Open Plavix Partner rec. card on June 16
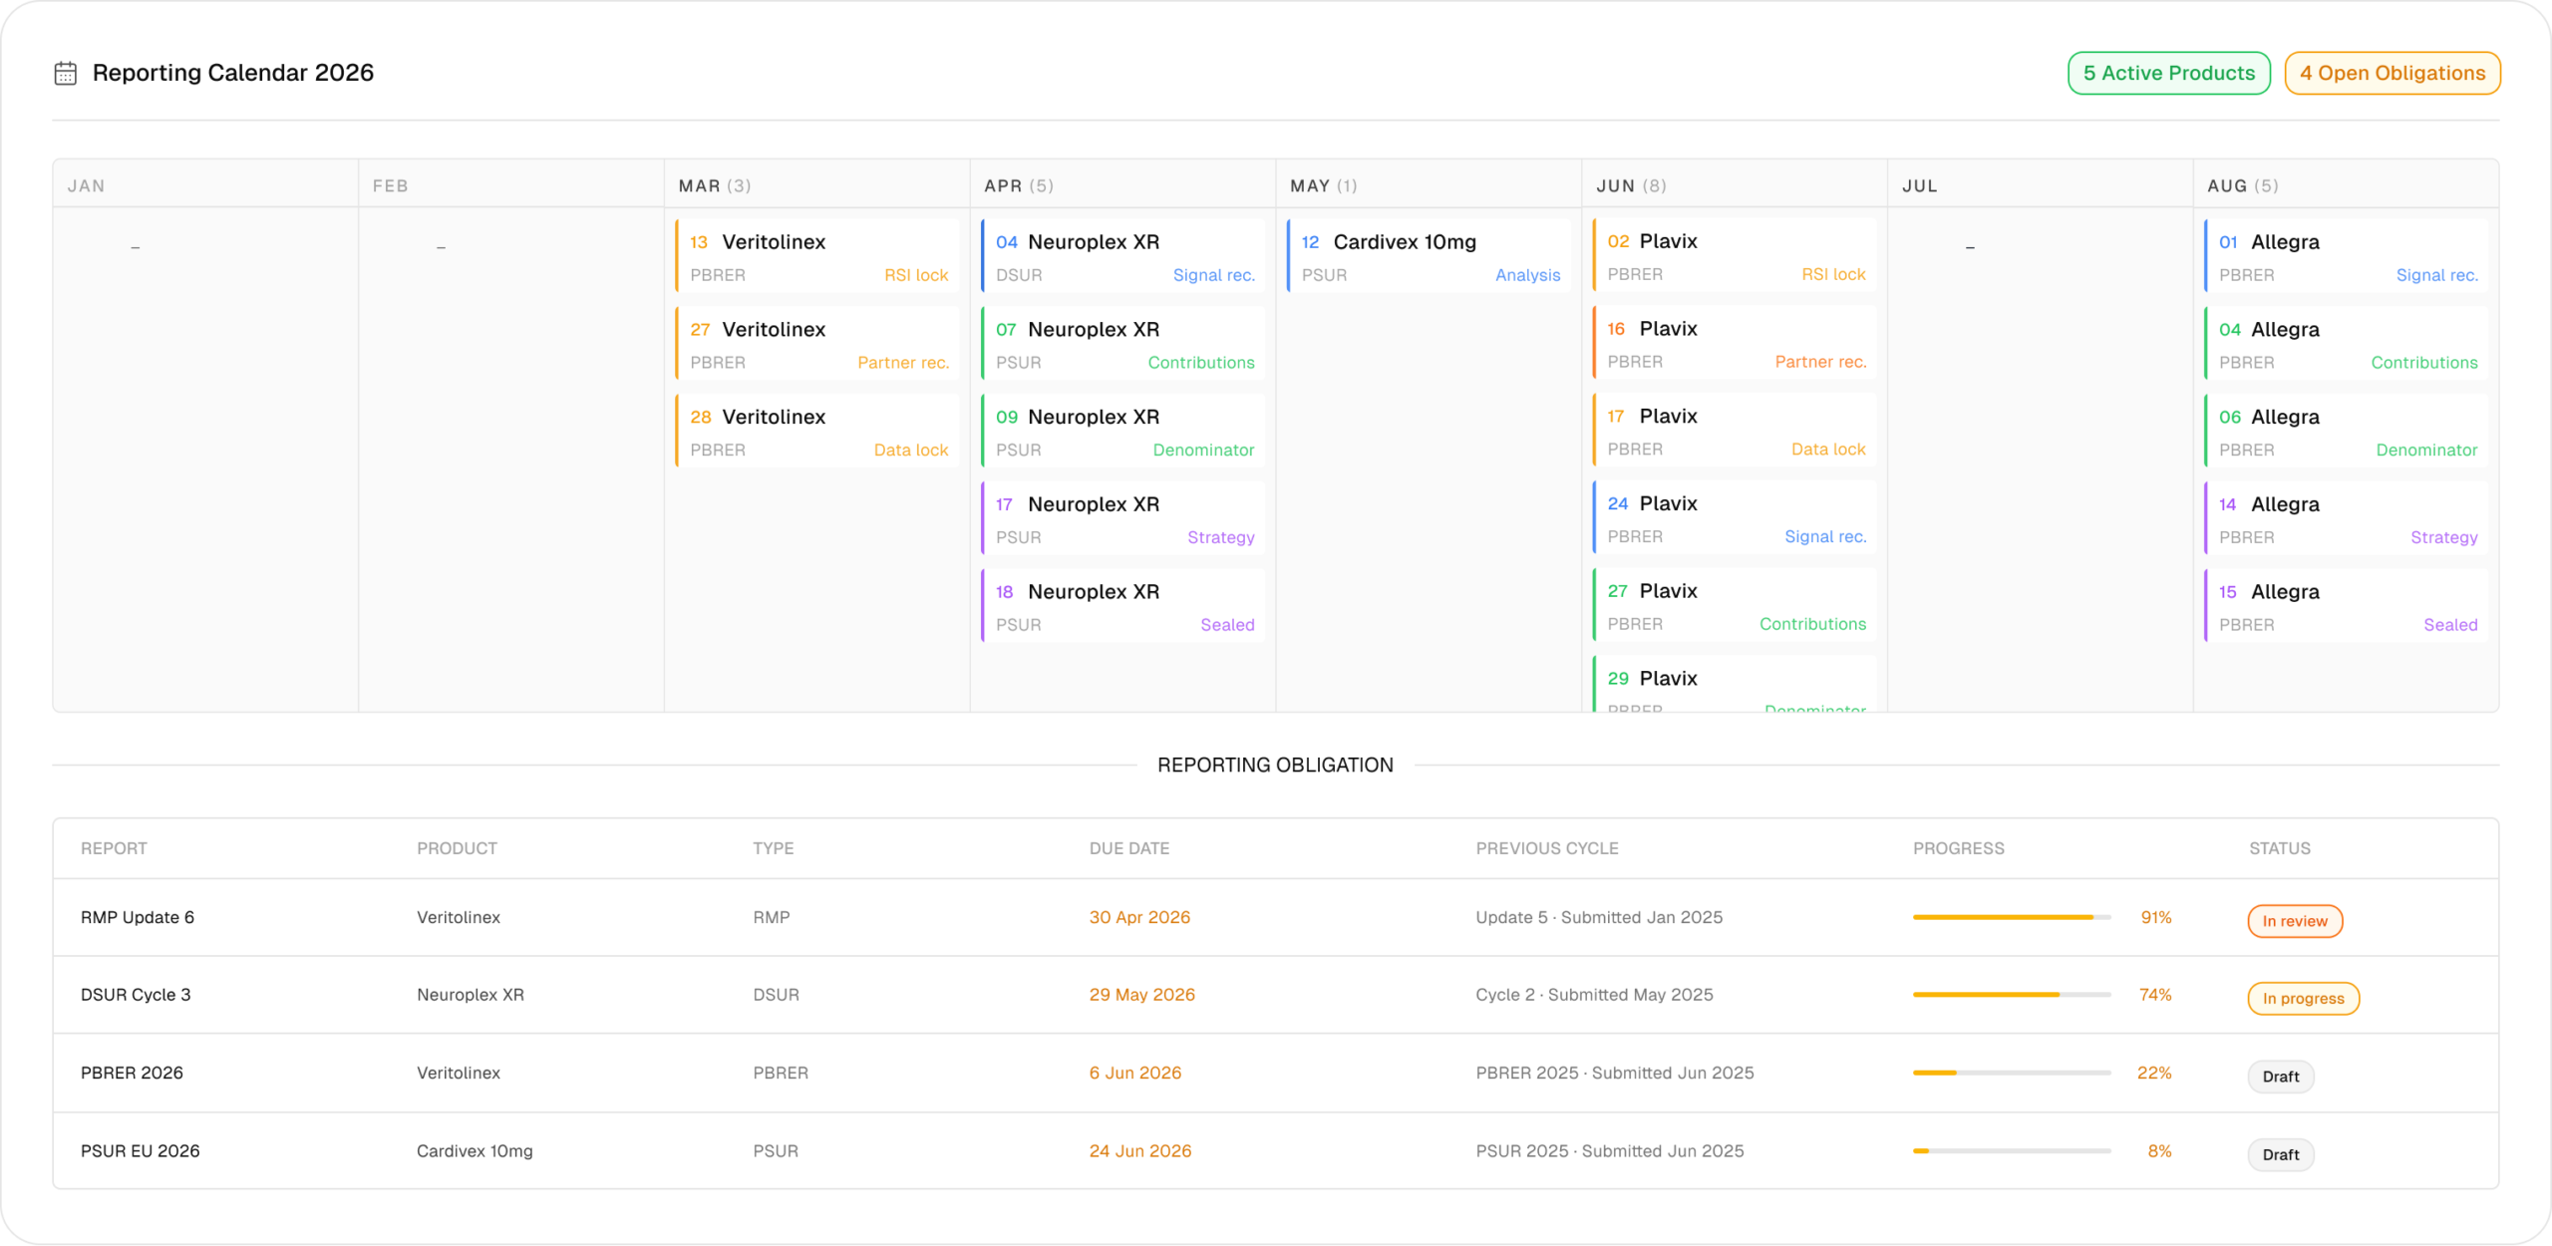Viewport: 2552px width, 1246px height. (1735, 343)
